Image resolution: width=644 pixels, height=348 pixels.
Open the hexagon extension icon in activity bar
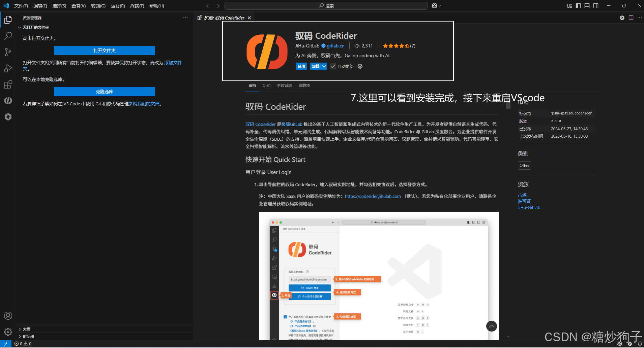[x=8, y=117]
